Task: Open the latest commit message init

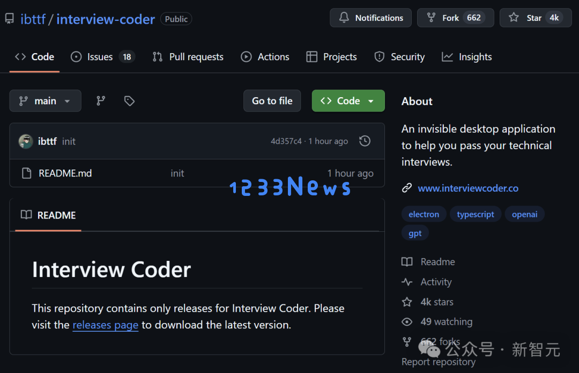Action: coord(69,141)
